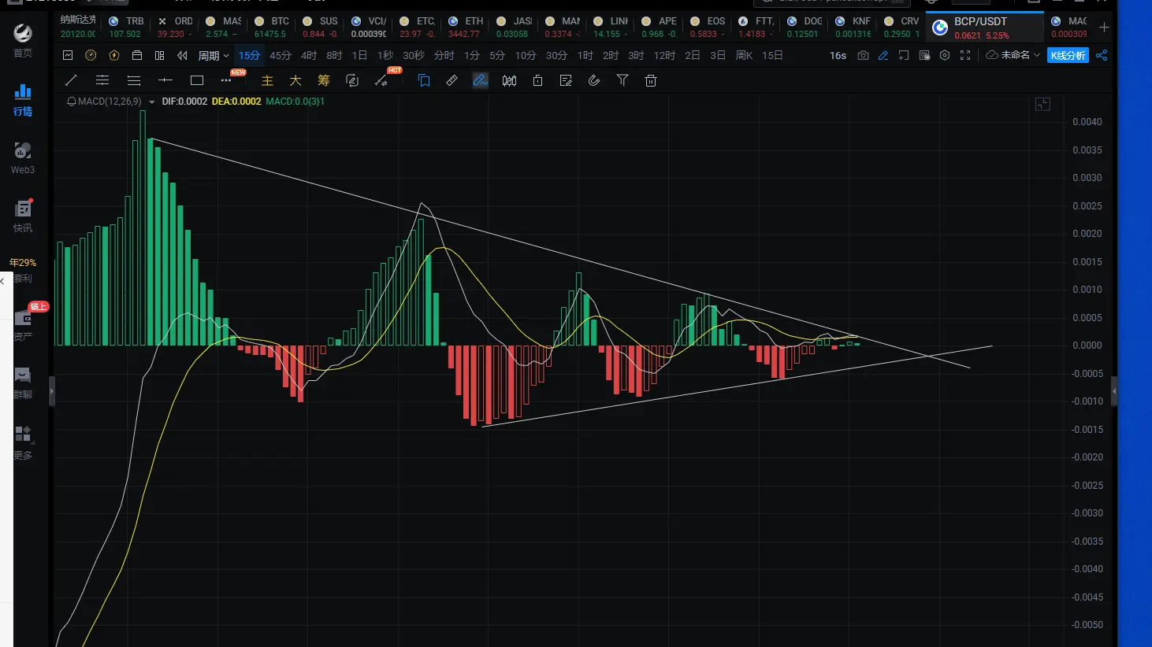Toggle the 主 main-force indicator
The height and width of the screenshot is (647, 1152).
pos(267,80)
